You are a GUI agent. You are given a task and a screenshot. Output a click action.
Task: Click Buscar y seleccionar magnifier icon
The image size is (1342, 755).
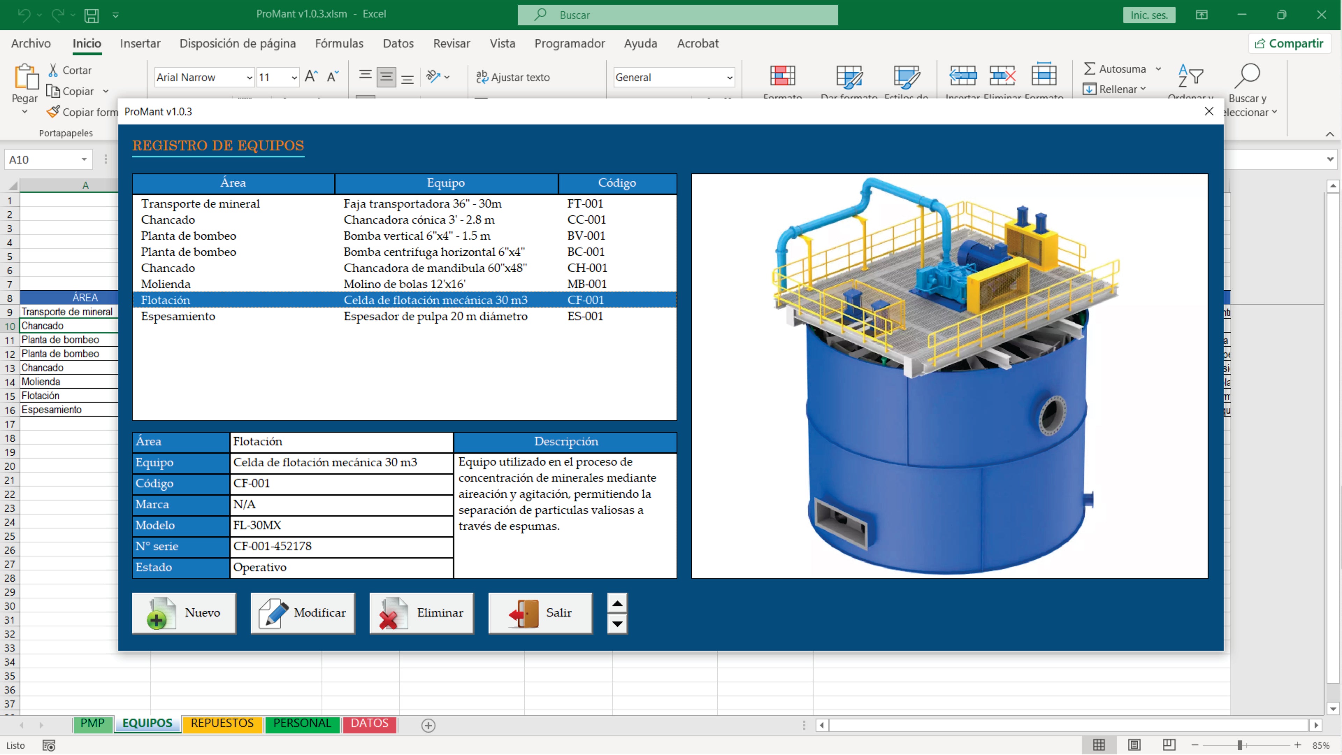point(1247,76)
